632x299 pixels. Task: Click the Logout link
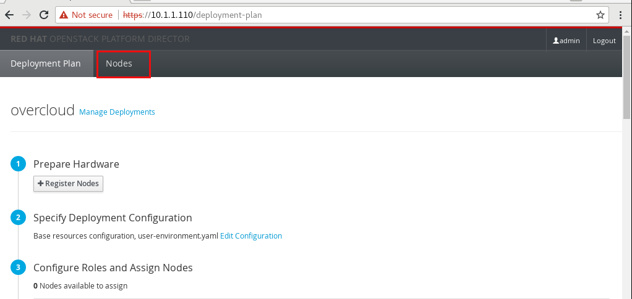[x=604, y=41]
